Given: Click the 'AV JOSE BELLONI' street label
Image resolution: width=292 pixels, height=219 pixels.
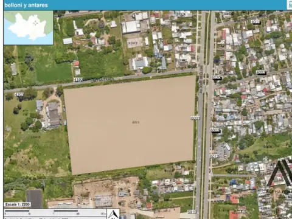Looking at the screenshot, I should coord(201,79).
